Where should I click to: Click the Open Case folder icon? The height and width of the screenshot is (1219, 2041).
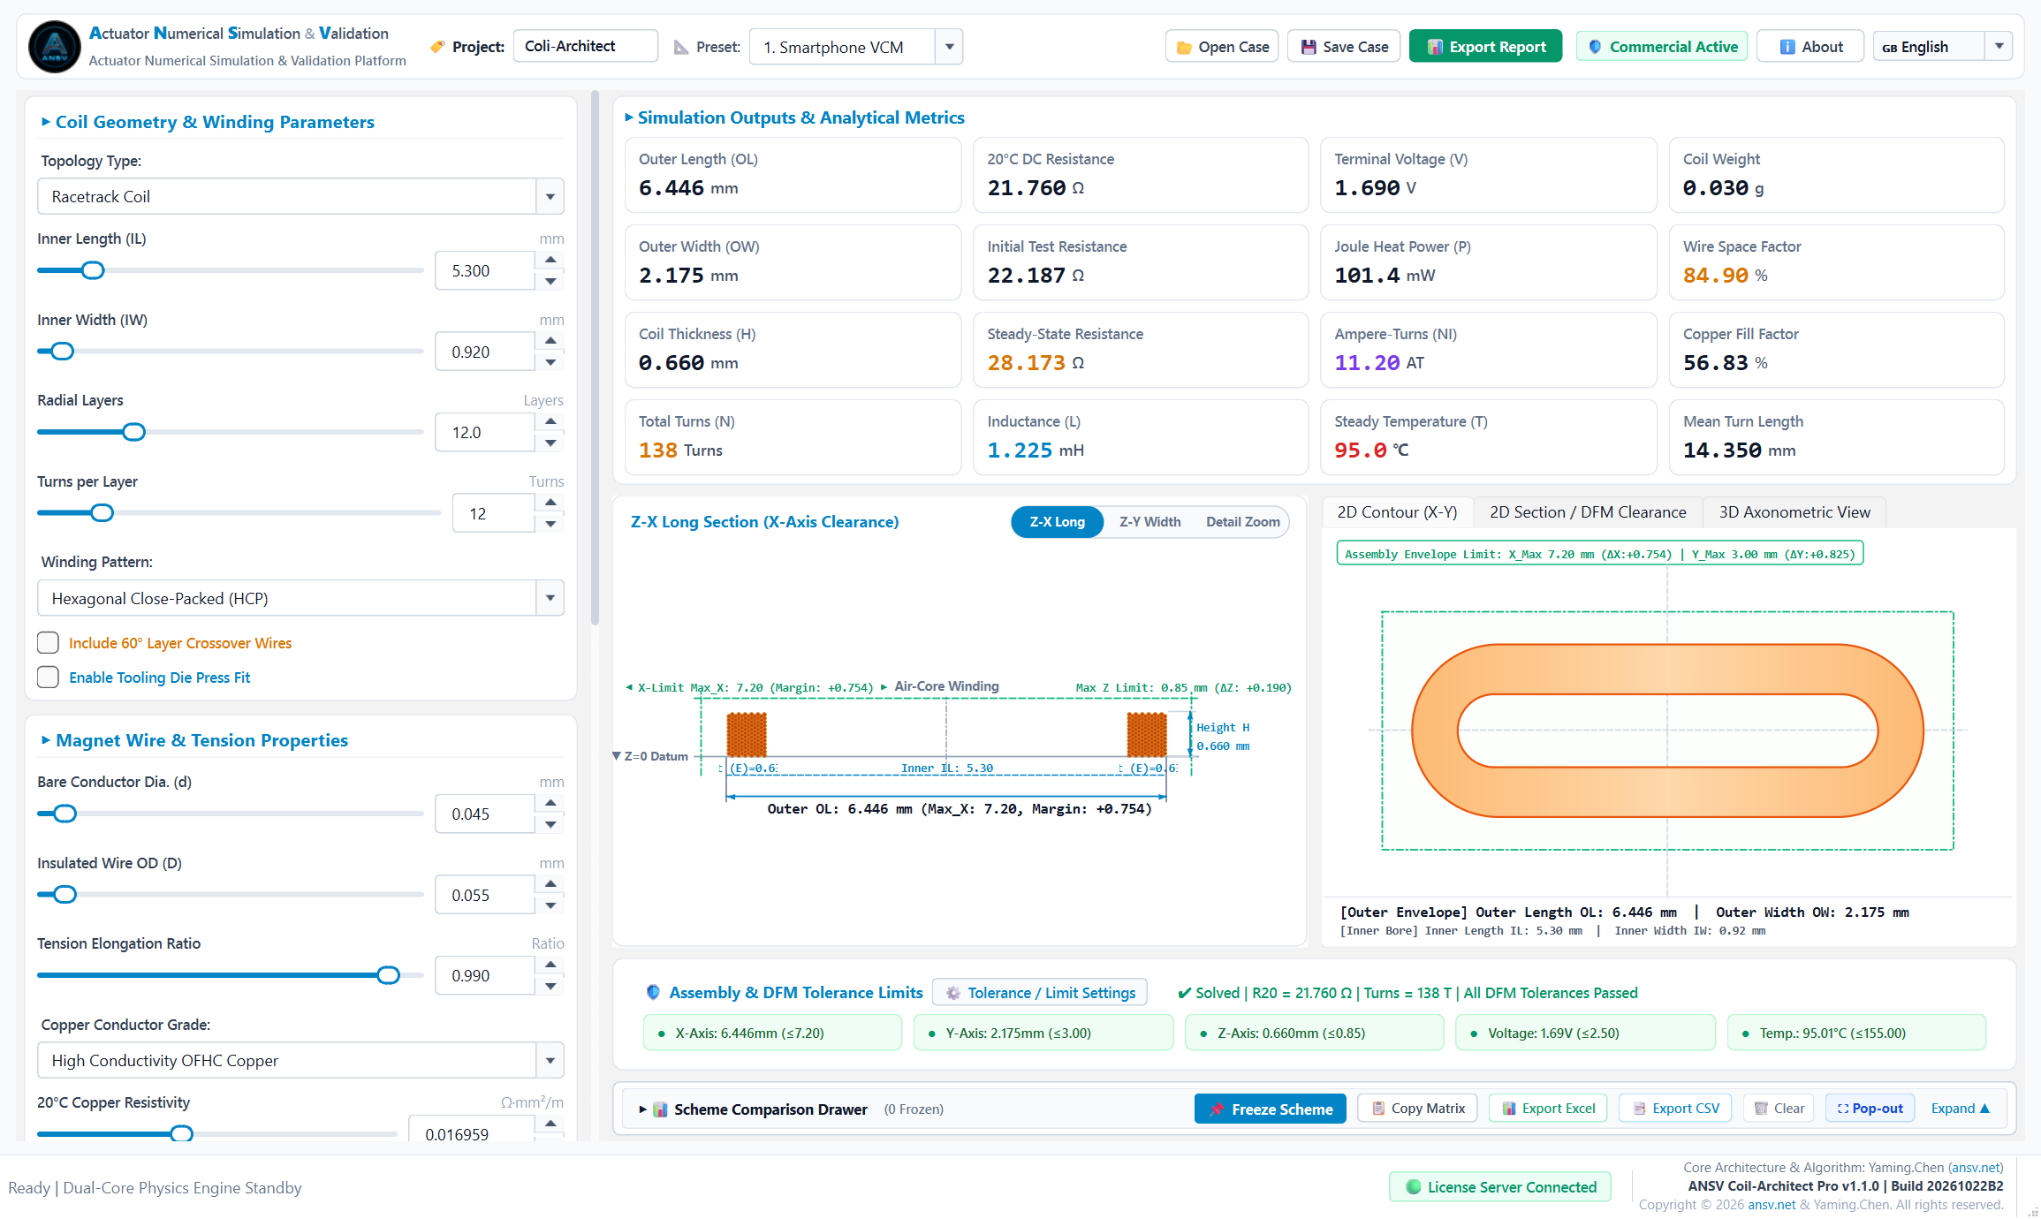click(1184, 48)
